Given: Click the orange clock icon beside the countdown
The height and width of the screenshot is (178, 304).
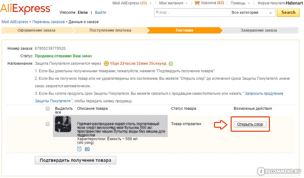Looking at the screenshot, I should point(106,64).
